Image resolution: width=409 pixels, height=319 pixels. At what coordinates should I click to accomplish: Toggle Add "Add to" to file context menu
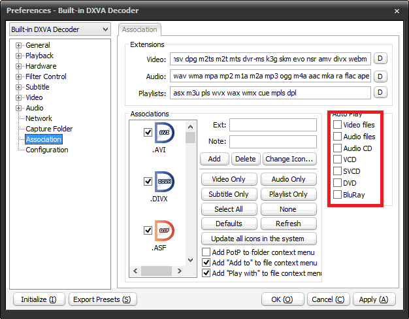pos(206,263)
